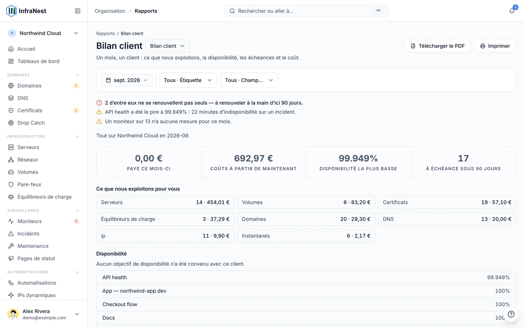
Task: Collapse the DOMAINES sidebar section
Action: click(77, 75)
